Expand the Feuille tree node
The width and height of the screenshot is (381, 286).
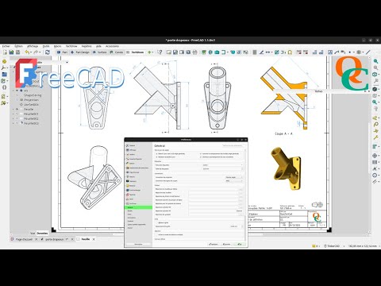click(x=13, y=109)
